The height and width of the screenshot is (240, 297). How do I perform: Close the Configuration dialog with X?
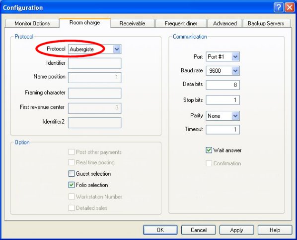coord(290,7)
